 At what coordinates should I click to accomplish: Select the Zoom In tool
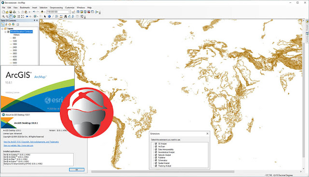coord(3,16)
